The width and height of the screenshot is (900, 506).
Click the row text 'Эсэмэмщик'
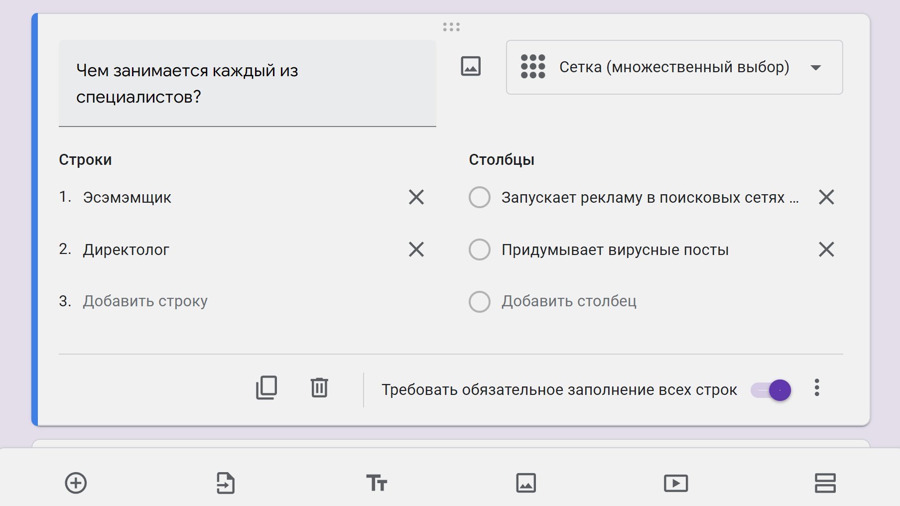(x=127, y=197)
